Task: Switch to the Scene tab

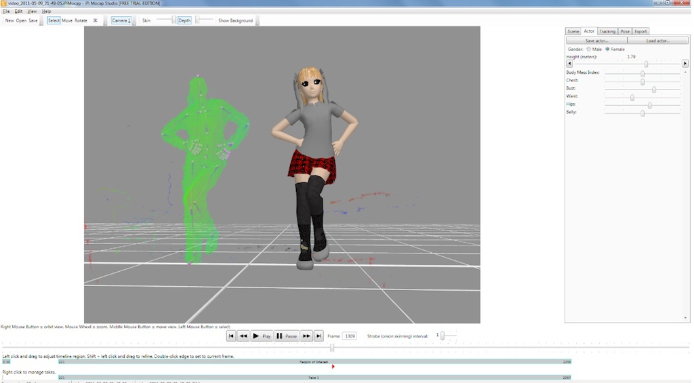Action: coord(573,31)
